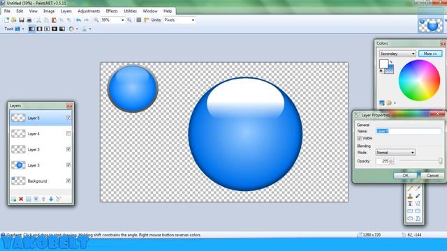
Task: Toggle visibility of the Background layer
Action: click(x=68, y=181)
